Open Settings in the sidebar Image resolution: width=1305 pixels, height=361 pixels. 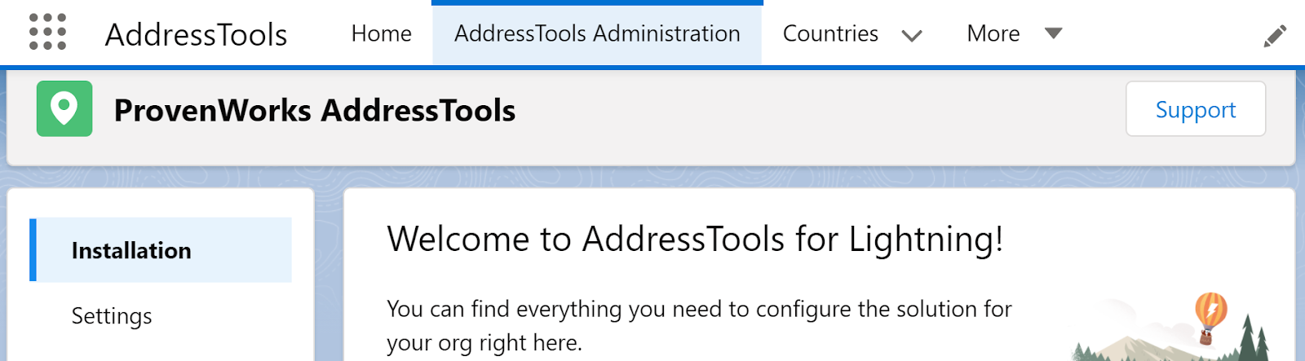(x=112, y=316)
